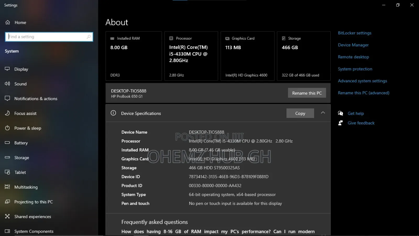Click Rename this PC (advanced) link
This screenshot has width=419, height=236.
[x=363, y=93]
